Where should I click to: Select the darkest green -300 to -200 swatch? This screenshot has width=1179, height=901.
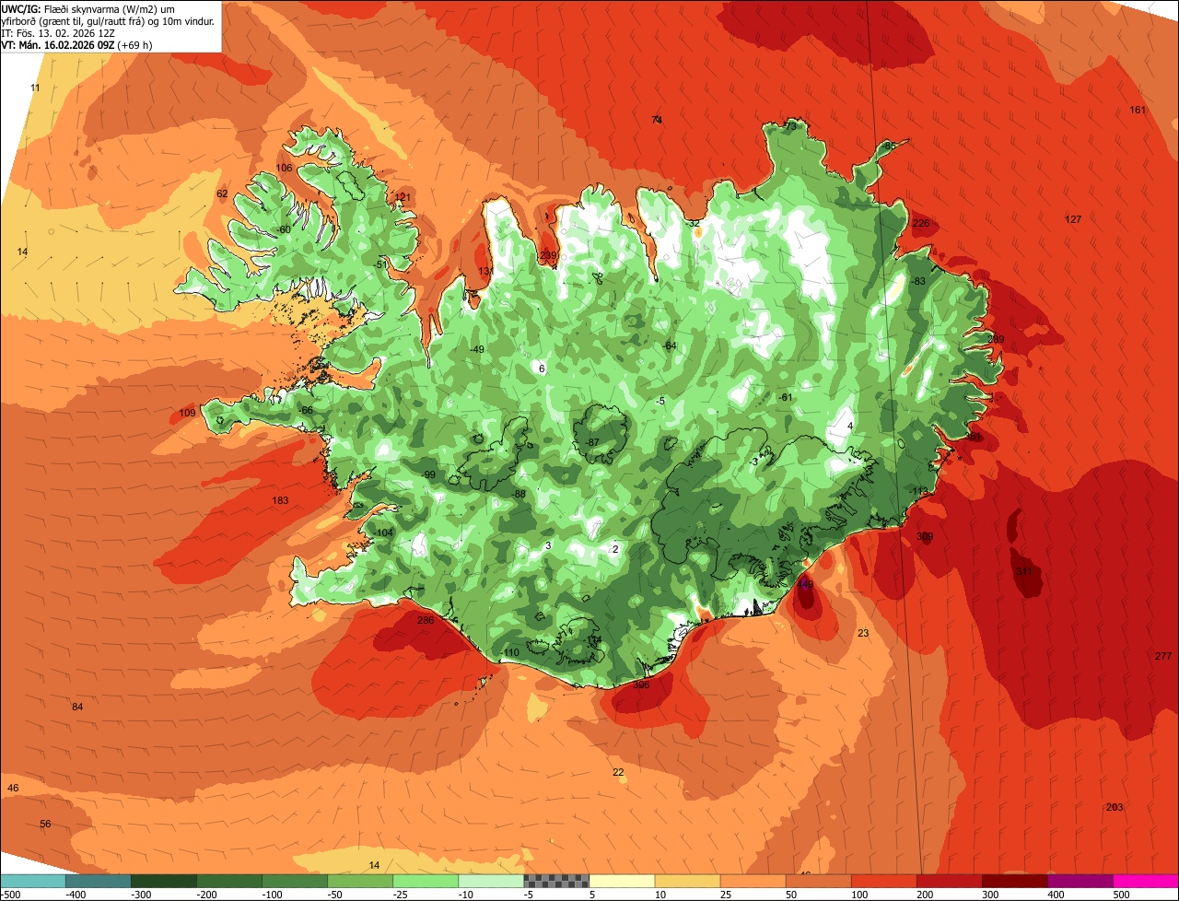[x=164, y=881]
